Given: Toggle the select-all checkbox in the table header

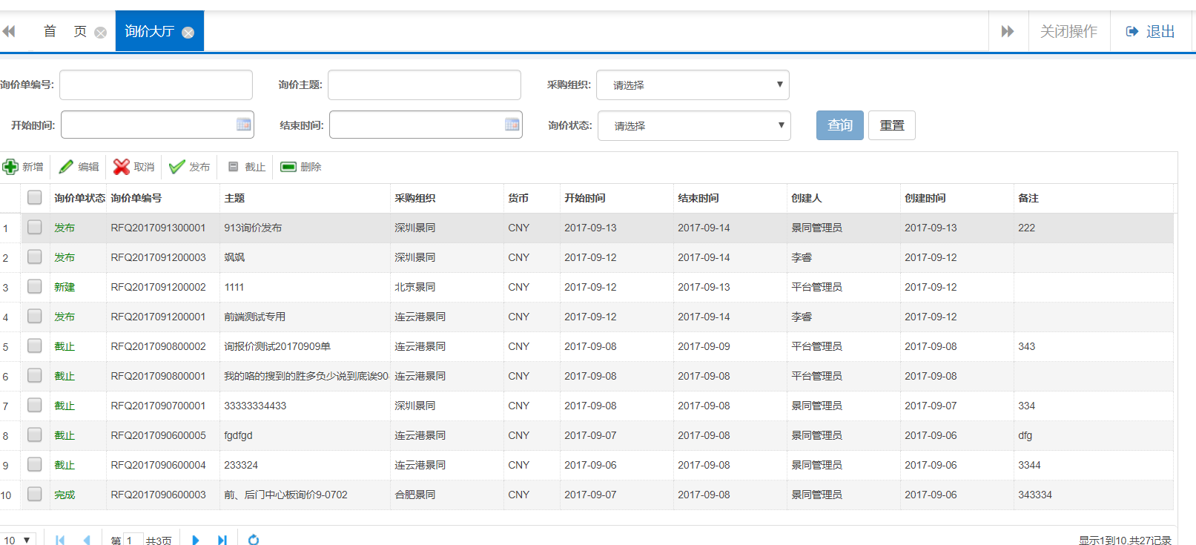Looking at the screenshot, I should click(x=35, y=197).
